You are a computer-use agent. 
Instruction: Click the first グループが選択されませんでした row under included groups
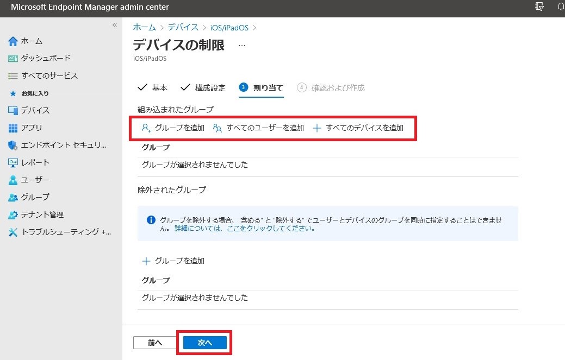[x=328, y=165]
